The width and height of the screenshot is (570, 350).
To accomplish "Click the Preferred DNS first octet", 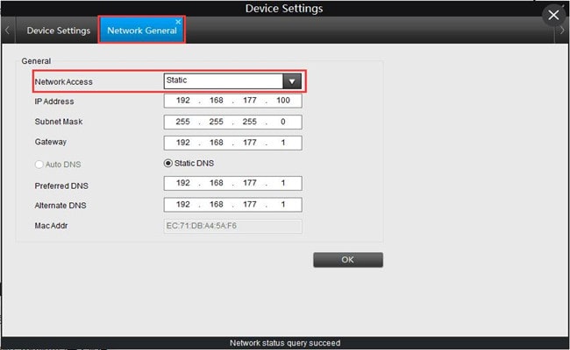I will pos(183,183).
